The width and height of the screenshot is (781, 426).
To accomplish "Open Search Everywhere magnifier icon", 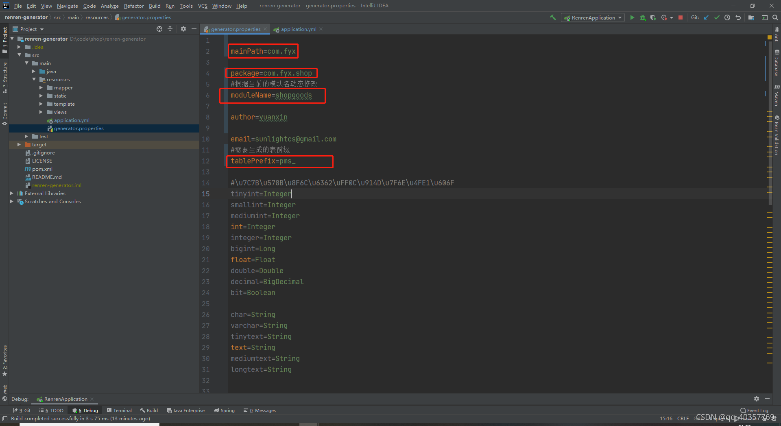I will pos(775,17).
